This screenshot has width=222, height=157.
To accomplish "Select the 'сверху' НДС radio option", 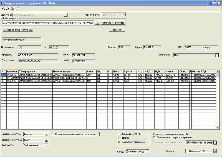I will tap(119, 138).
